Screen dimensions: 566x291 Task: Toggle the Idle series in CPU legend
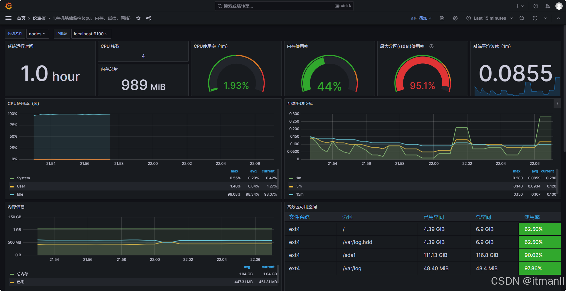coord(20,194)
